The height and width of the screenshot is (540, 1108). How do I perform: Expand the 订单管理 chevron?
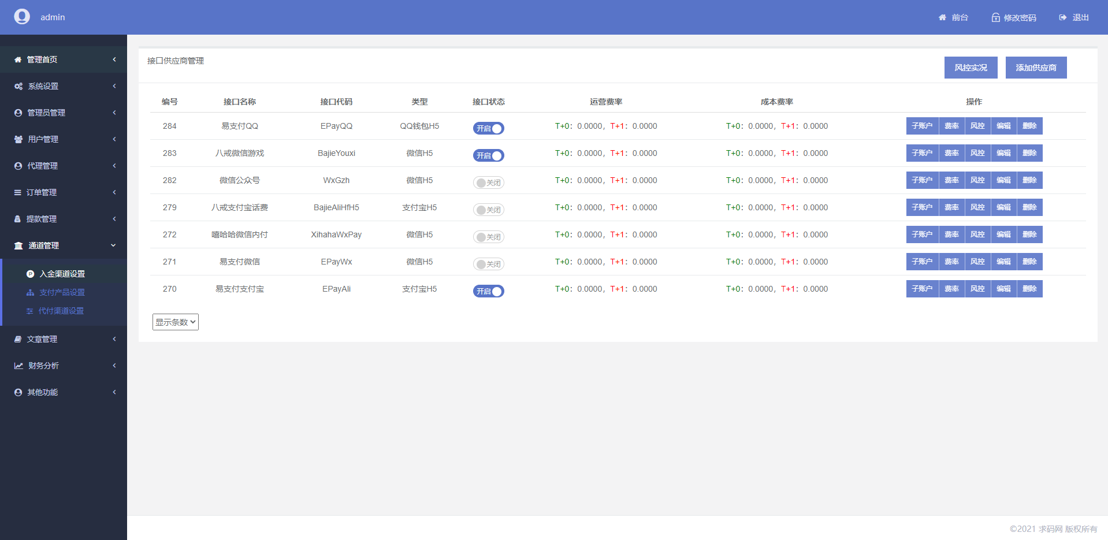(114, 192)
